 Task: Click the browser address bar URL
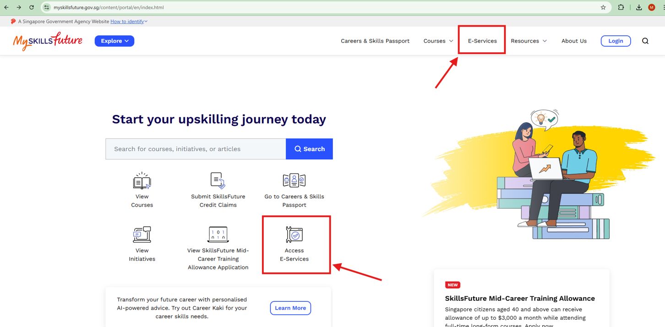coord(109,7)
